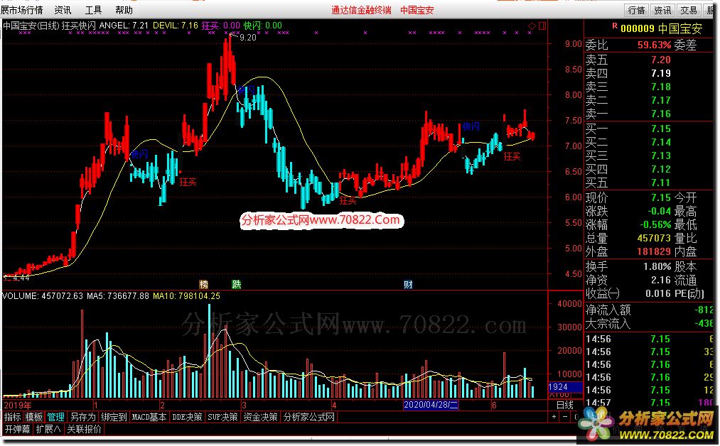Click 绑定到 in the indicator bar
Screen dimensions: 720x446
click(x=114, y=417)
